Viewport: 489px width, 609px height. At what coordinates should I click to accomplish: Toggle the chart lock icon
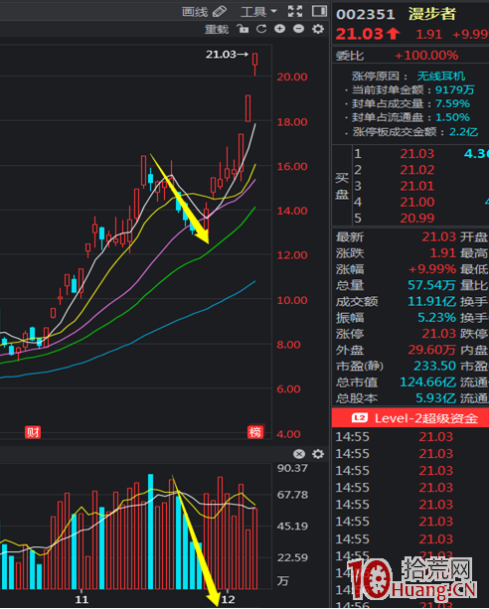(243, 29)
